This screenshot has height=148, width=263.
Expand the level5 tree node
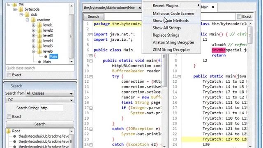(34, 46)
